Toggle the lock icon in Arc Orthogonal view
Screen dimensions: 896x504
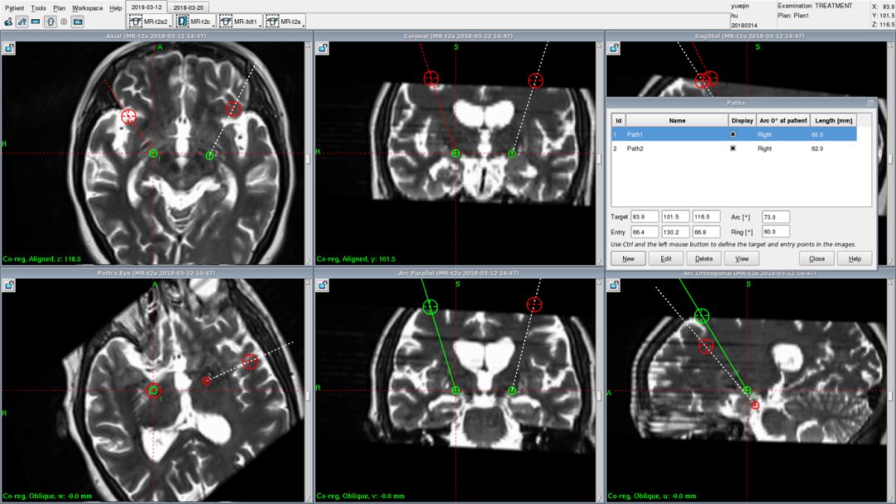614,285
